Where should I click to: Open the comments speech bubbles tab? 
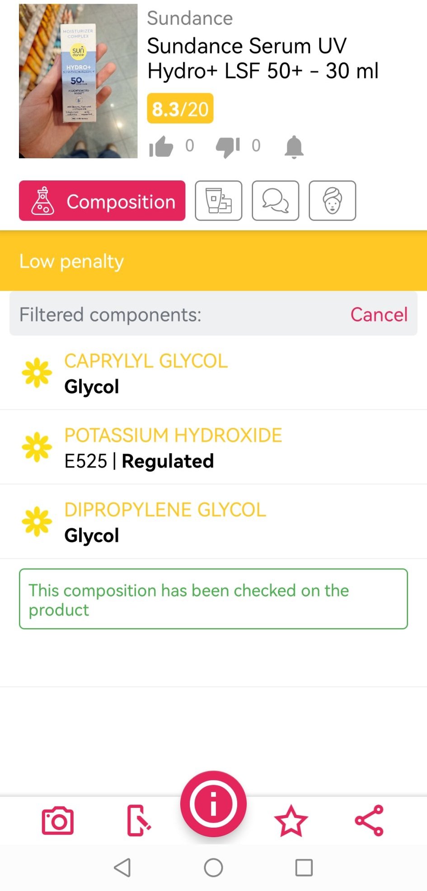pyautogui.click(x=276, y=201)
